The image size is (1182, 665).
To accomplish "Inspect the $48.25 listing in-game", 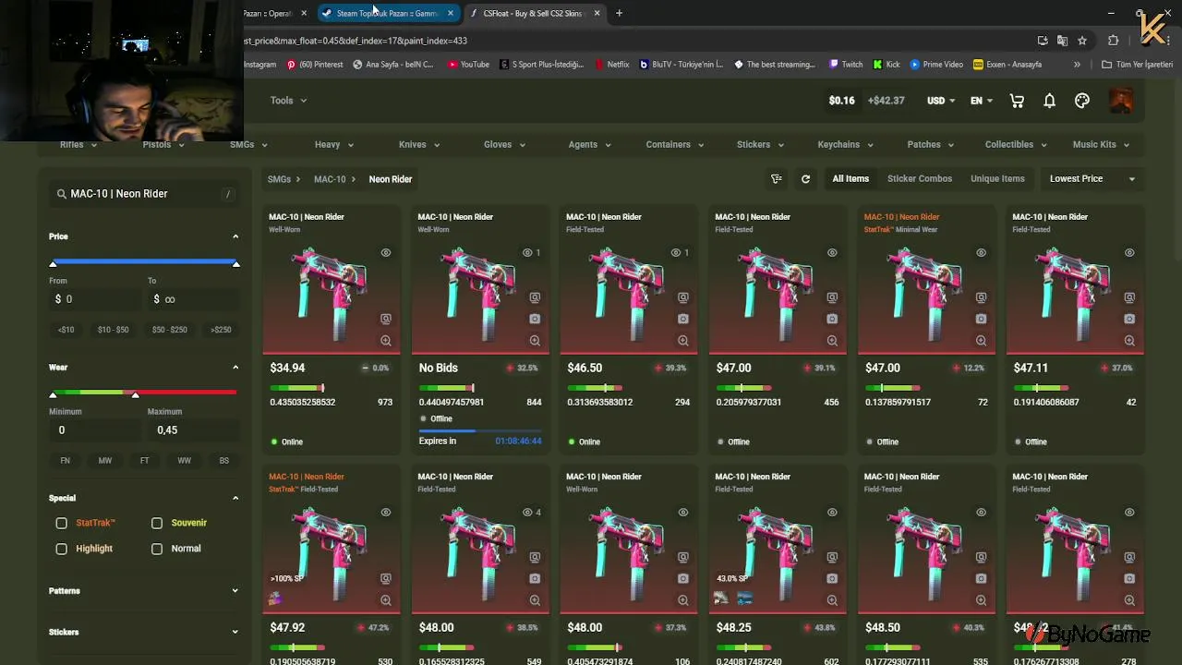I will tap(832, 557).
